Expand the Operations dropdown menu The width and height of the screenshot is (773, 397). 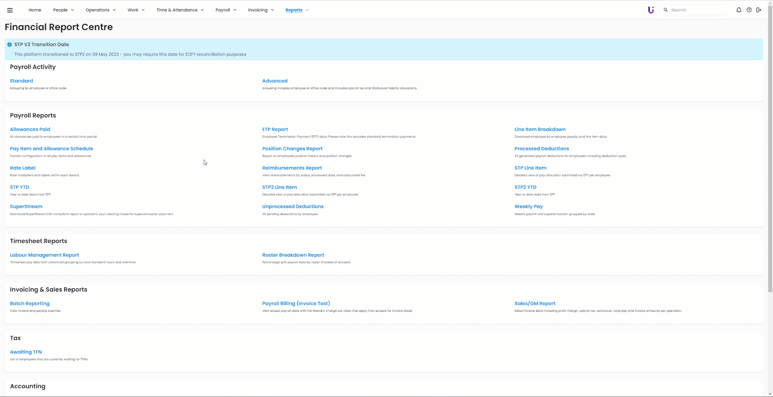click(100, 10)
